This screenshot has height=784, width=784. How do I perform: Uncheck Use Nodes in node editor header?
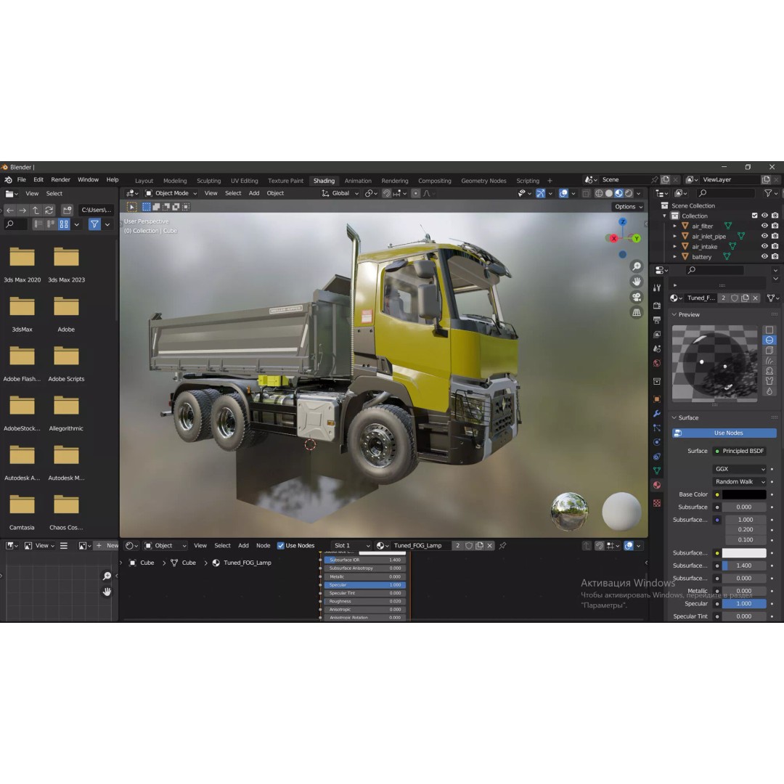point(280,545)
